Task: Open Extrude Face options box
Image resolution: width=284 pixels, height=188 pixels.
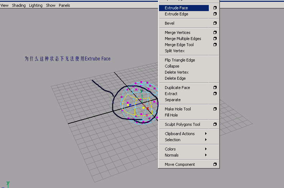Action: click(x=215, y=8)
